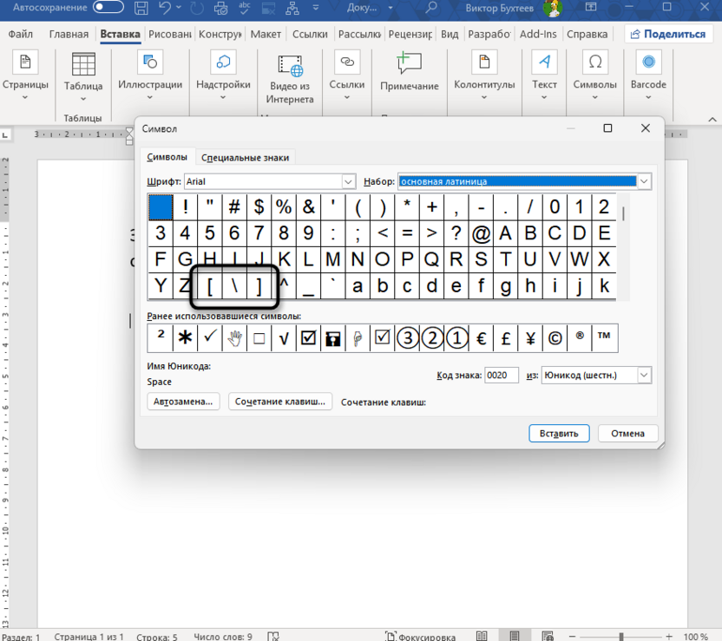Expand the Ссылки links group in ribbon
The width and height of the screenshot is (722, 641).
[347, 75]
